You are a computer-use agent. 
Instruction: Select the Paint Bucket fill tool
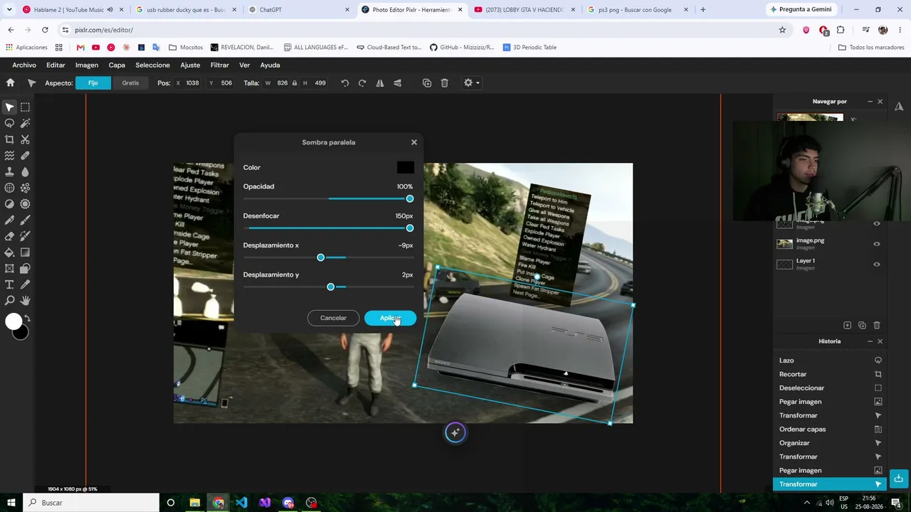[x=9, y=252]
